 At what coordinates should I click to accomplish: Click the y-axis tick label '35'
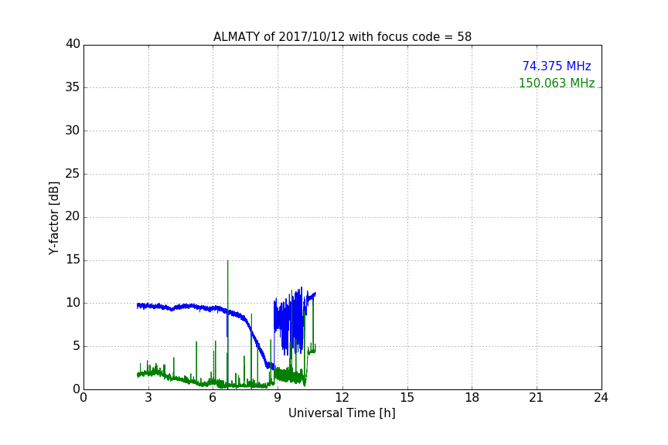[73, 87]
